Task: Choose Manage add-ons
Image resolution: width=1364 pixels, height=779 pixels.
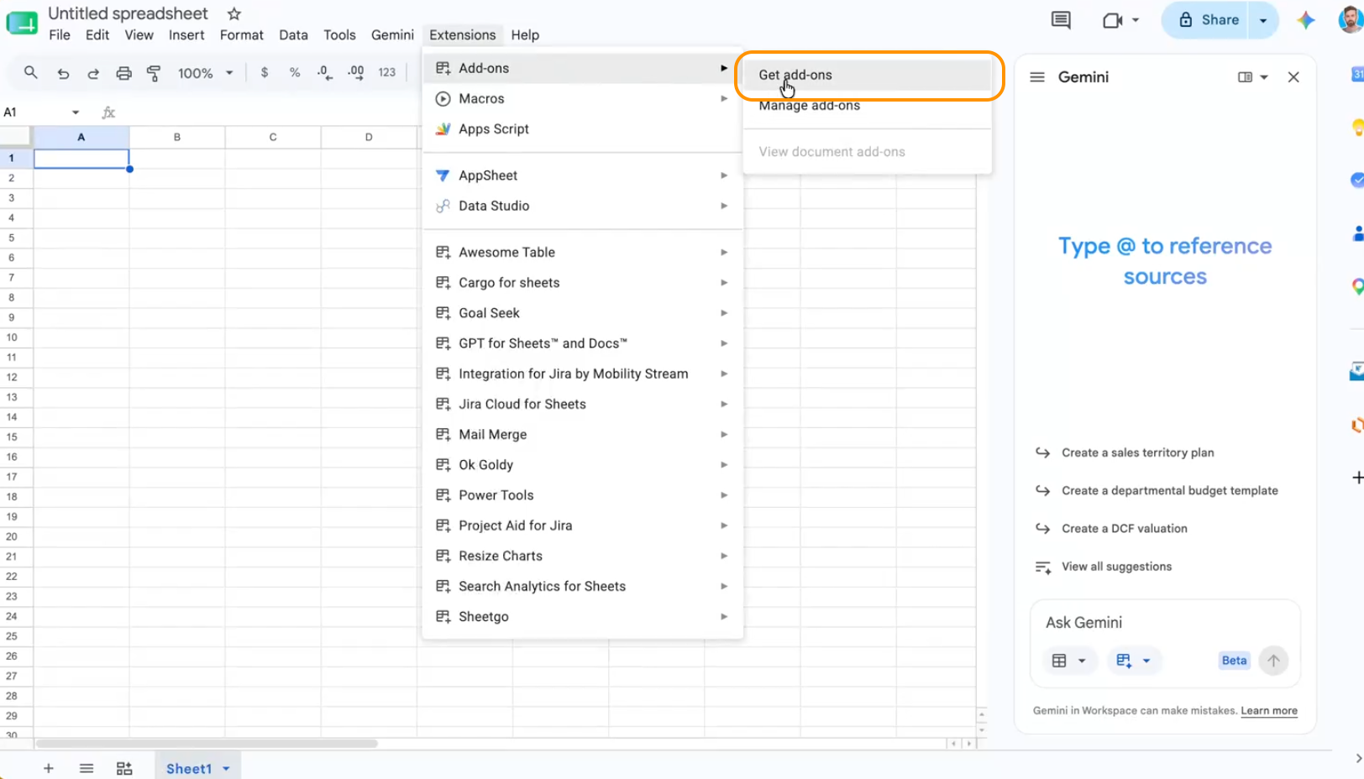Action: [868, 105]
